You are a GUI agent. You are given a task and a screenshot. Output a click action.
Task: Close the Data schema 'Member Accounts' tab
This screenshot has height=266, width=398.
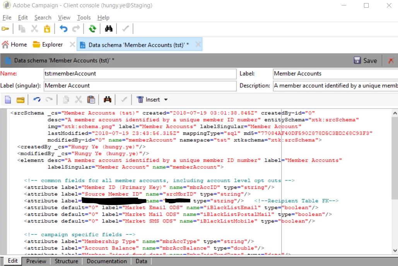[198, 44]
